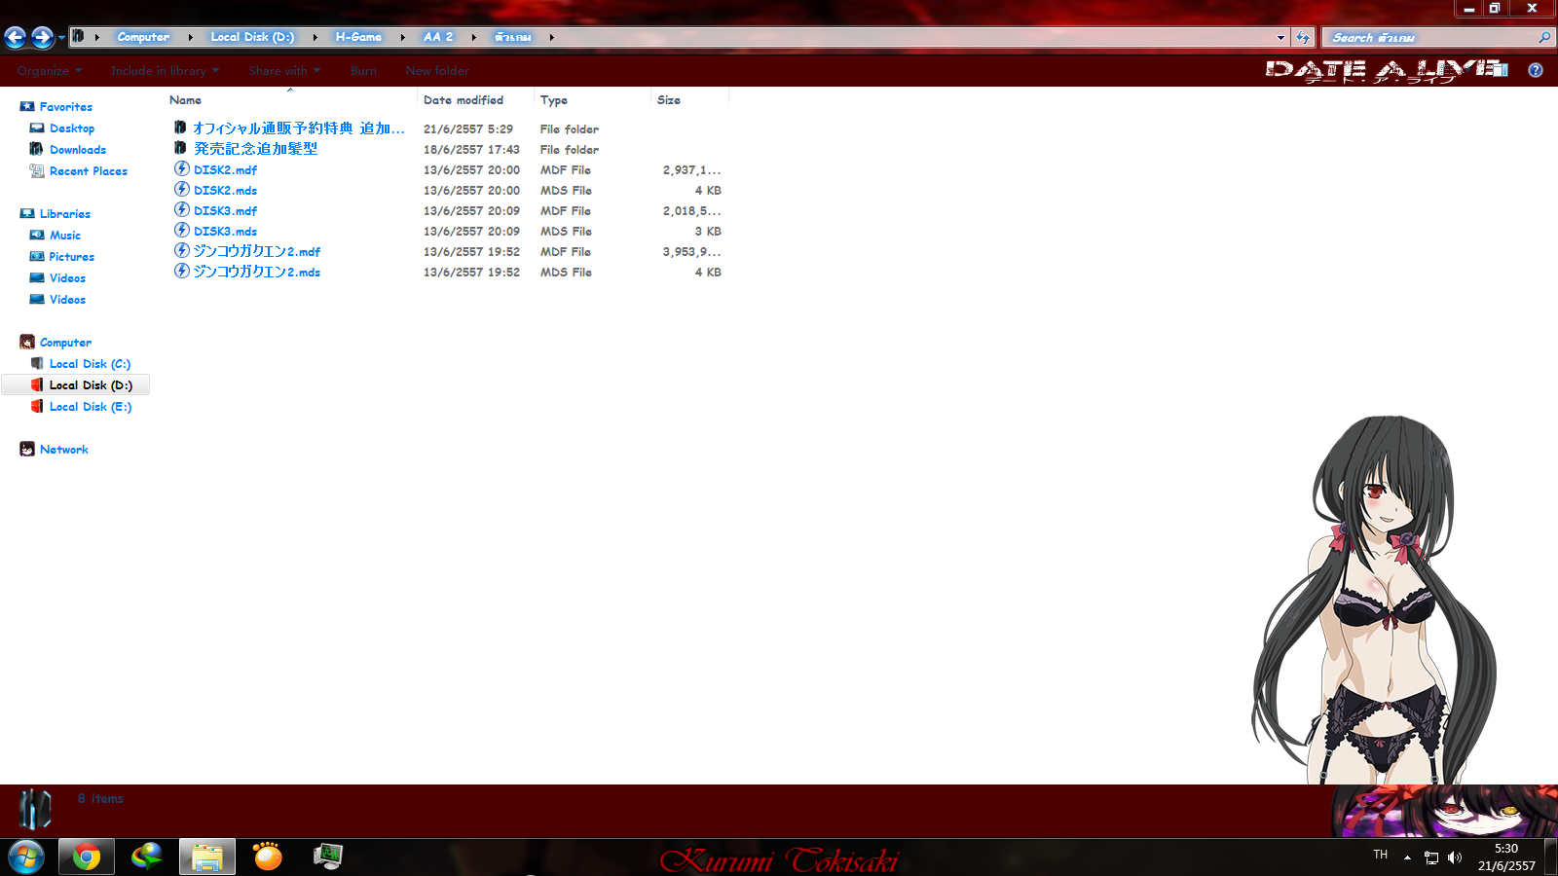Switch to Google Chrome on the taskbar
This screenshot has width=1558, height=876.
point(86,858)
